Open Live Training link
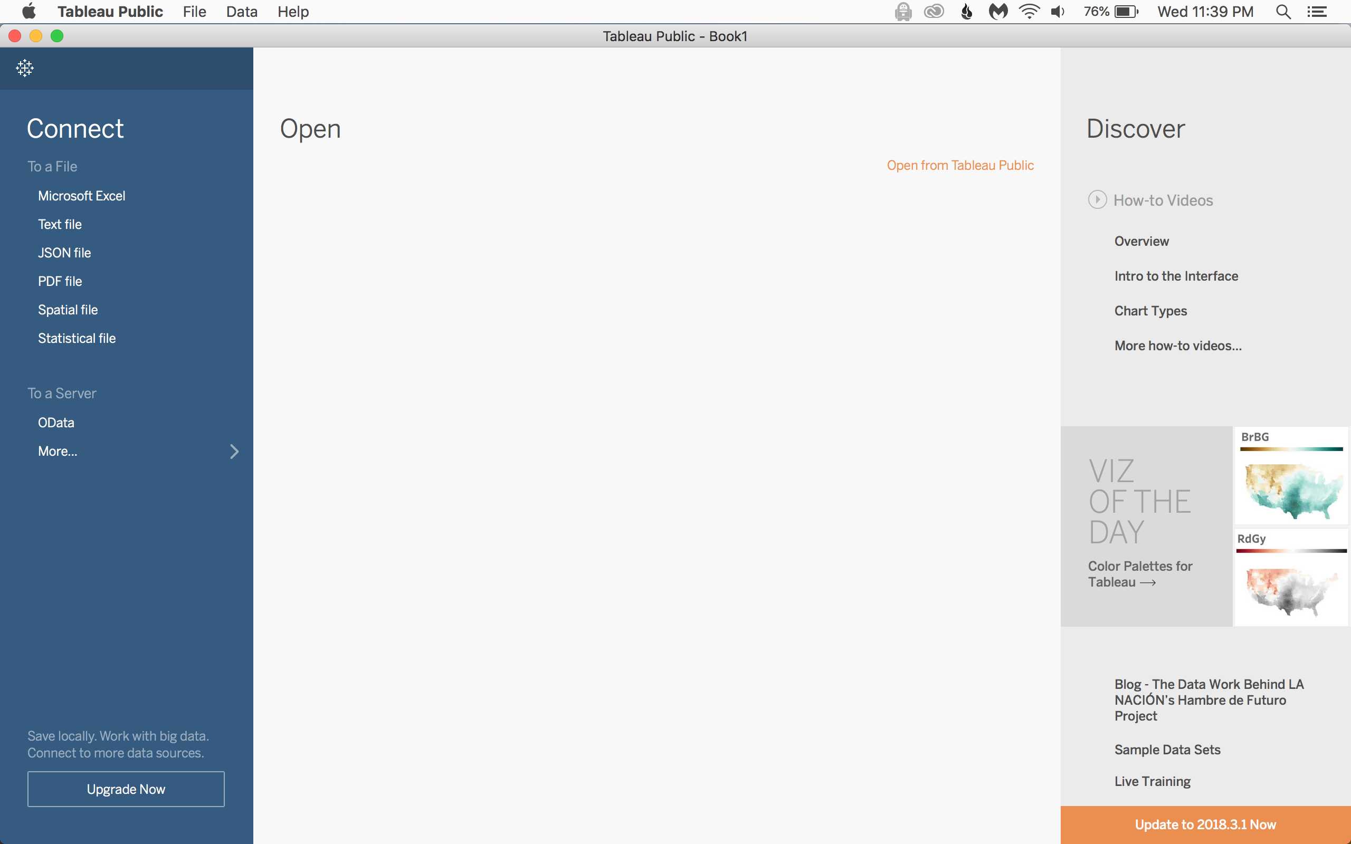This screenshot has width=1351, height=844. pyautogui.click(x=1152, y=781)
